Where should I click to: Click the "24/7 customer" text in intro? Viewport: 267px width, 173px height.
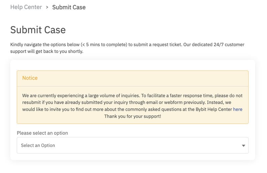pos(229,45)
